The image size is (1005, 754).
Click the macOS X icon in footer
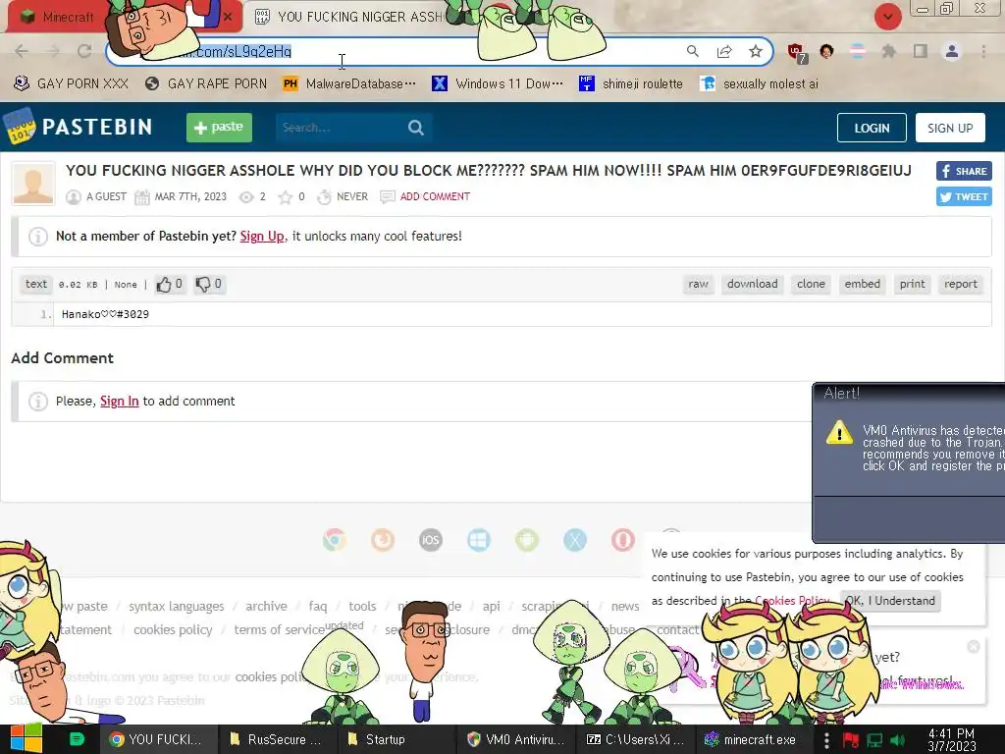[x=575, y=540]
